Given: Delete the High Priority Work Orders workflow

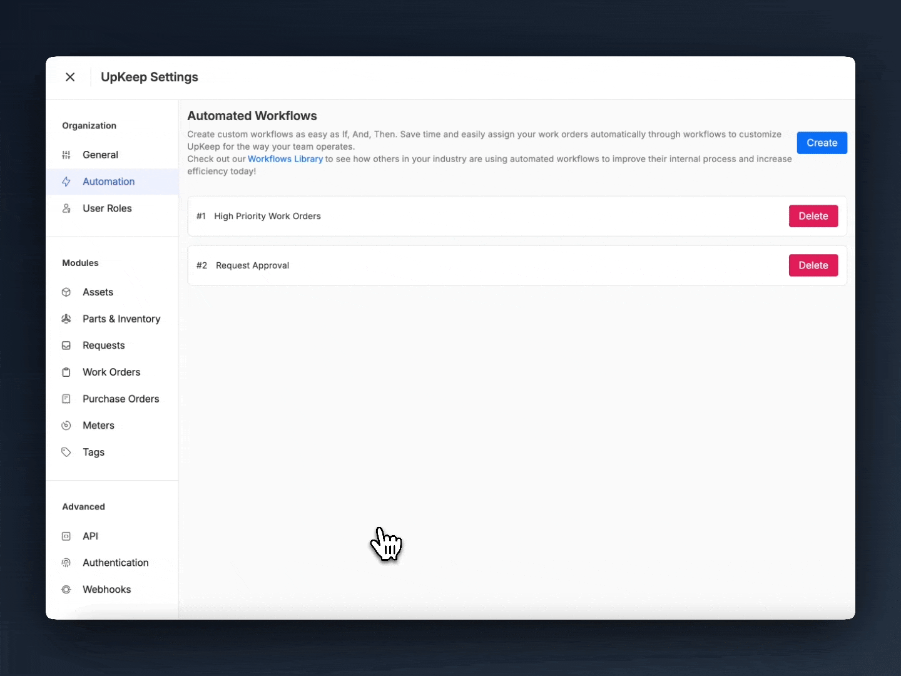Looking at the screenshot, I should [x=813, y=216].
